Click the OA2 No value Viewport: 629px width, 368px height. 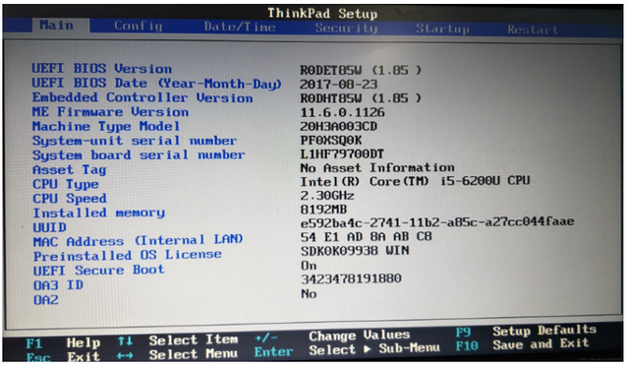pos(309,293)
